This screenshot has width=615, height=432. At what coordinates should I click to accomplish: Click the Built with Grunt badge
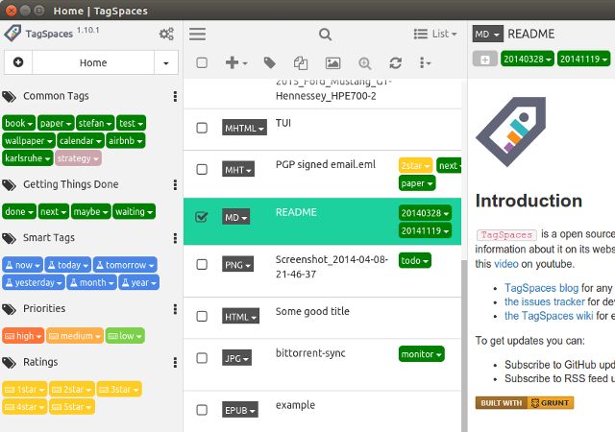525,403
